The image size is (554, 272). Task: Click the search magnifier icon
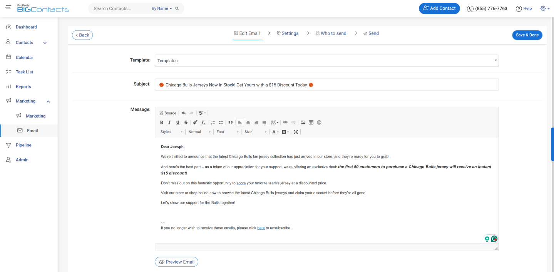pyautogui.click(x=177, y=8)
